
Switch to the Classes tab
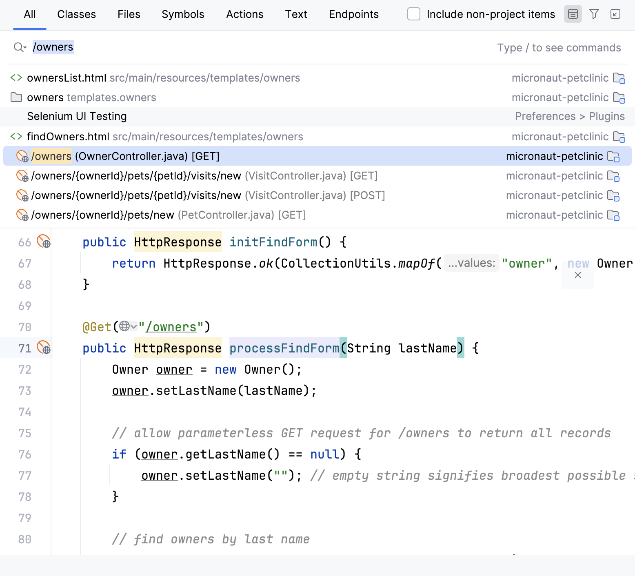pyautogui.click(x=76, y=14)
